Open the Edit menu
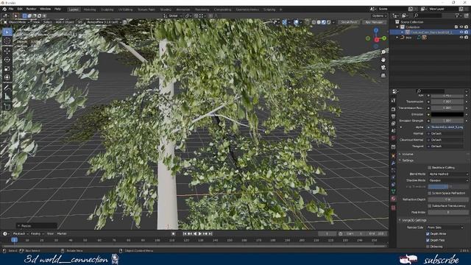 (x=20, y=9)
